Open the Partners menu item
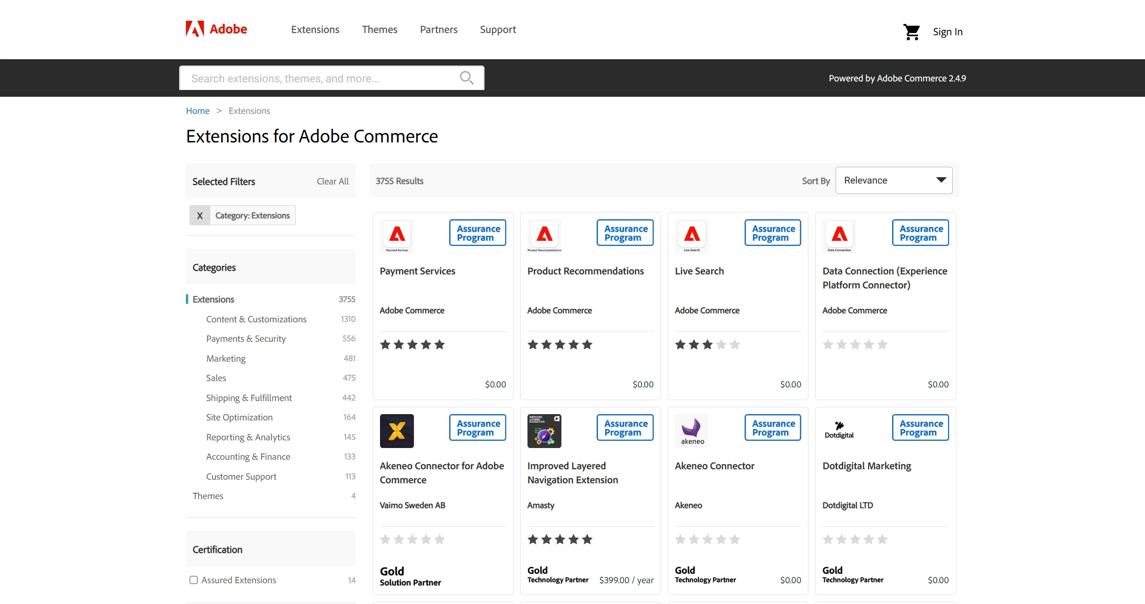The height and width of the screenshot is (604, 1145). pyautogui.click(x=439, y=29)
